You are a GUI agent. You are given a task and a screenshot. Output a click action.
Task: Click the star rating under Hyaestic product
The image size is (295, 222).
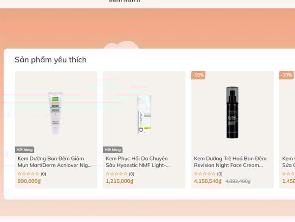[117, 174]
